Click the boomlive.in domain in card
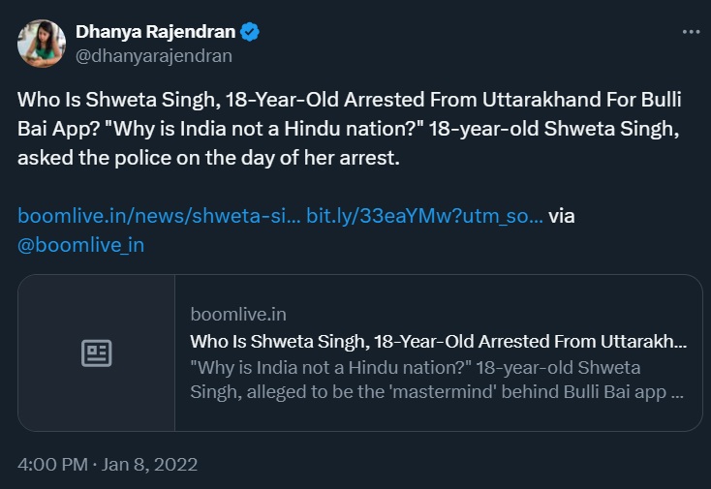711x489 pixels. 238,314
